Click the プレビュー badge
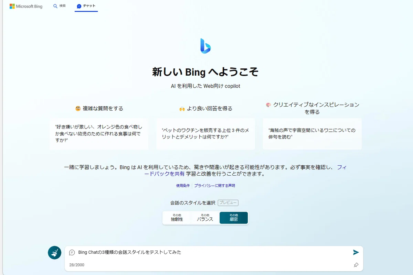 coord(228,203)
